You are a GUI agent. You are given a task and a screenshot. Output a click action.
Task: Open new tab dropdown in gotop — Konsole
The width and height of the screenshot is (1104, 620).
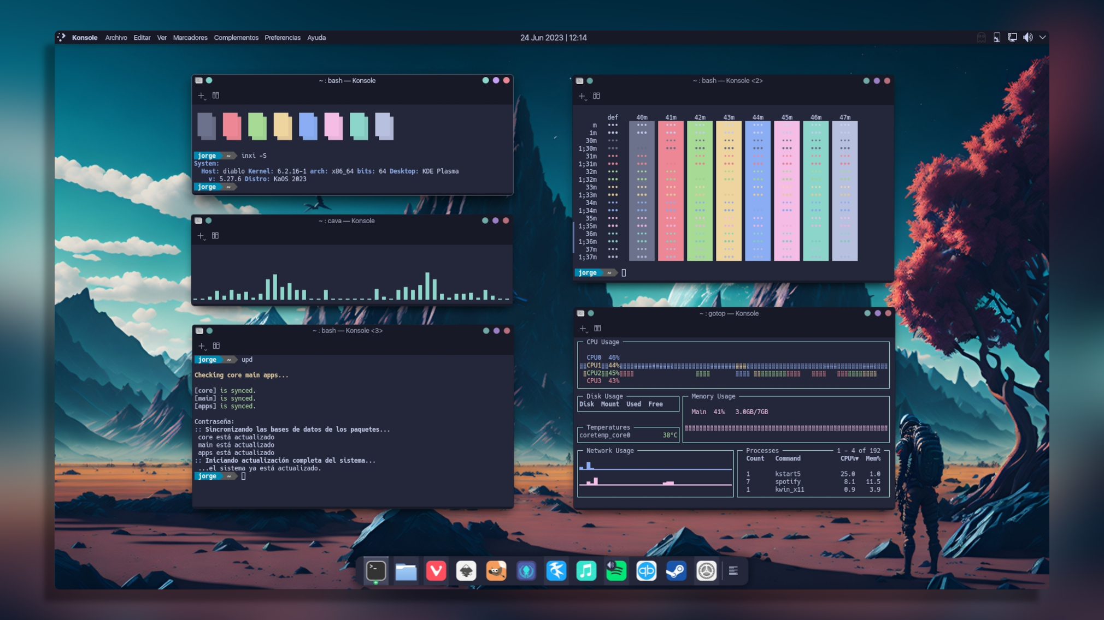click(x=583, y=329)
